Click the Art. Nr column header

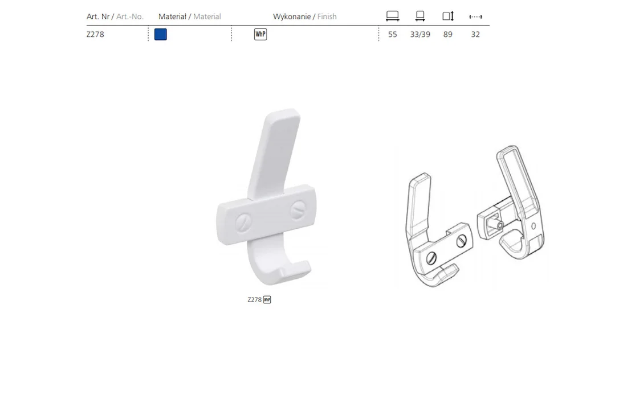point(115,17)
